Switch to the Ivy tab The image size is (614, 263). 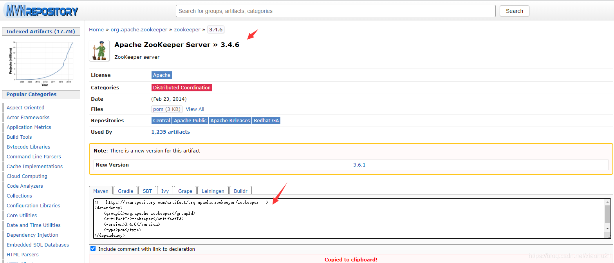165,191
